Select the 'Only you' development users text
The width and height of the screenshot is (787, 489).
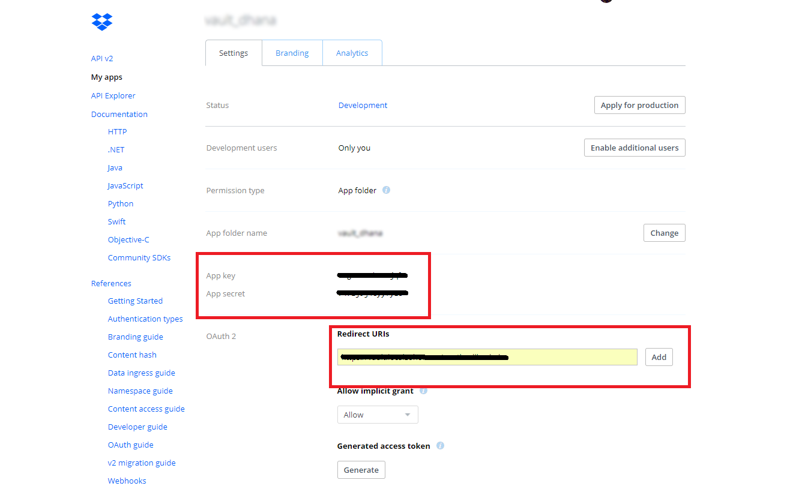354,148
